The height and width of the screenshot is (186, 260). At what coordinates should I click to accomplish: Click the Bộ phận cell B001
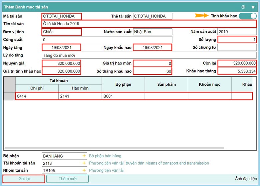pyautogui.click(x=123, y=96)
